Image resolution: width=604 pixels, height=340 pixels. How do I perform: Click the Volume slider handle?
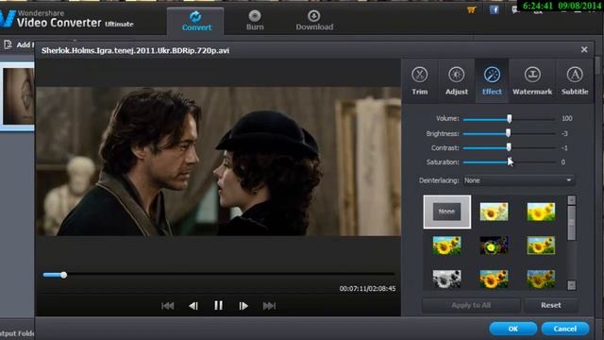click(510, 119)
